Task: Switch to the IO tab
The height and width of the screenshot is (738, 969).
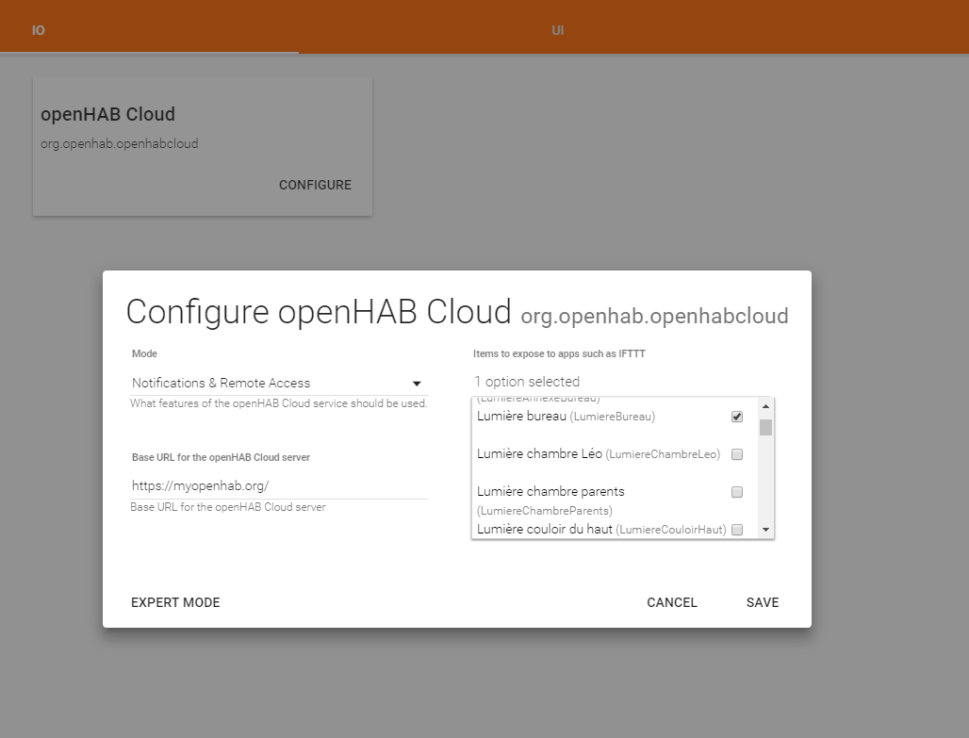Action: (x=39, y=30)
